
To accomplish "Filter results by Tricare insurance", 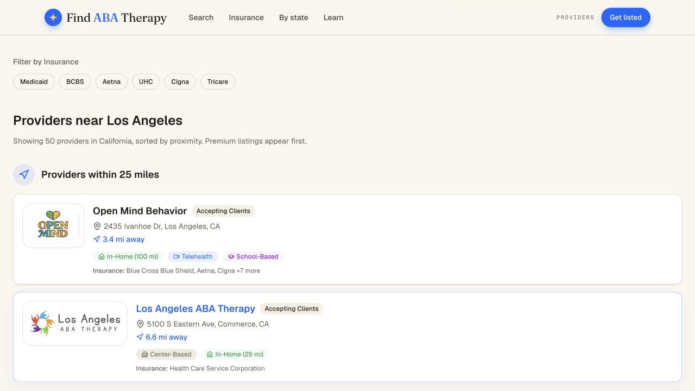I will (218, 81).
